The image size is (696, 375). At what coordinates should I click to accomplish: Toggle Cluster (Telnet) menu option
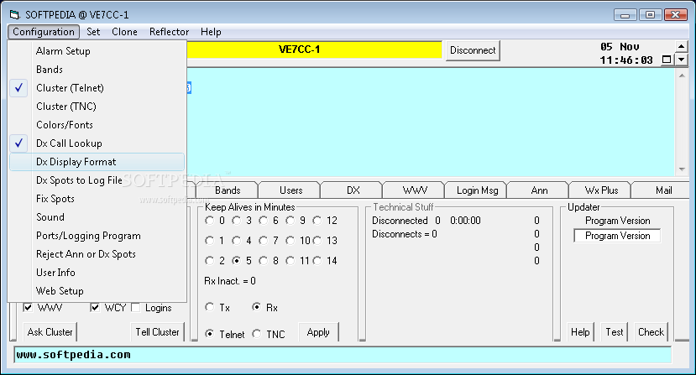tap(97, 88)
